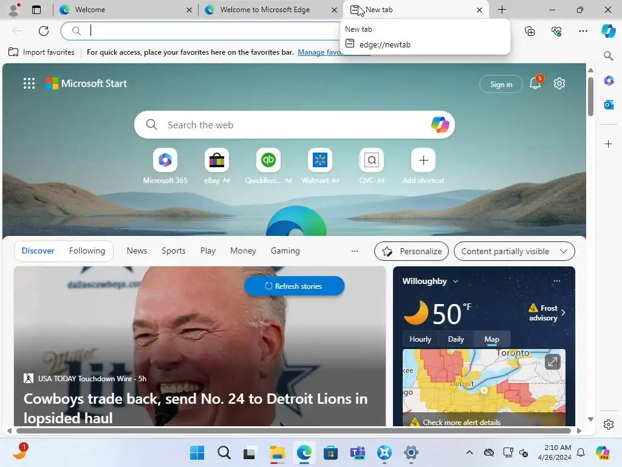Click the Personalize button
Screen dimensions: 622x467
point(411,251)
